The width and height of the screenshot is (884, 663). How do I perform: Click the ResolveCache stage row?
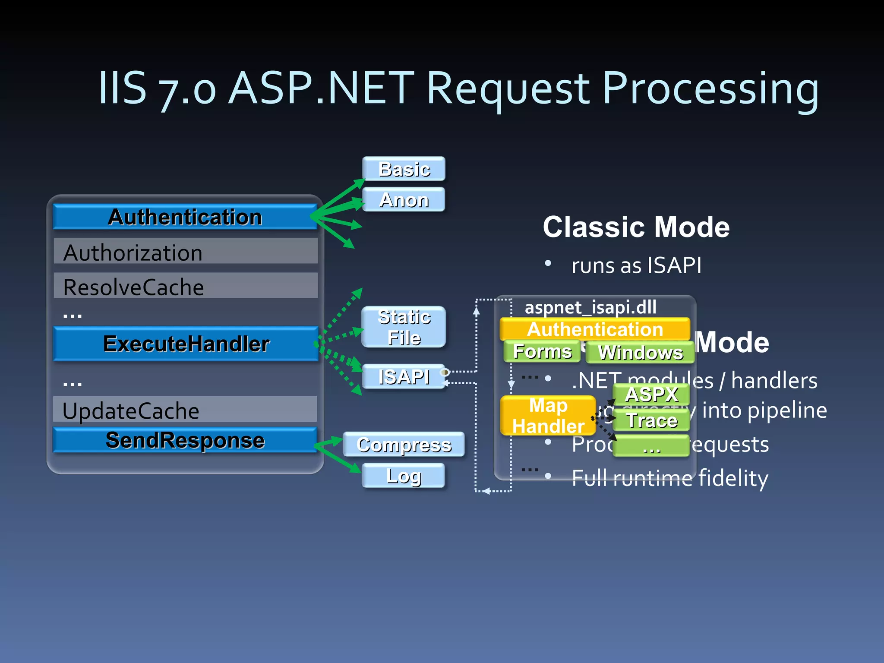[x=186, y=286]
